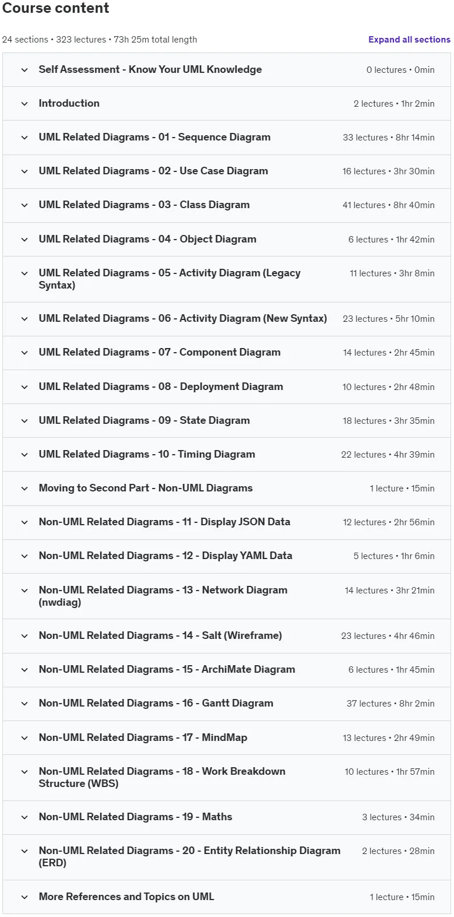Open chevron for 01 - Sequence Diagram
The width and height of the screenshot is (454, 917).
point(24,138)
